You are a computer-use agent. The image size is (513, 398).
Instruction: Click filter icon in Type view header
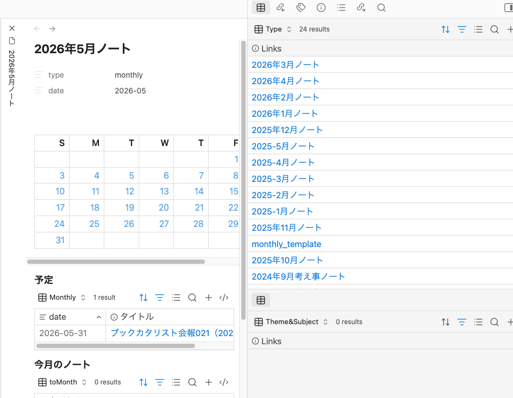point(461,29)
